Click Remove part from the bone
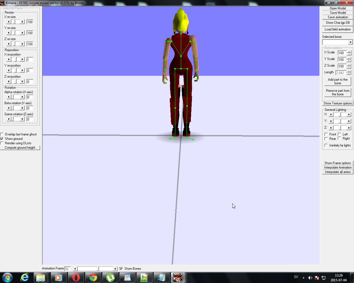Viewport: 354px width, 283px height. [338, 92]
